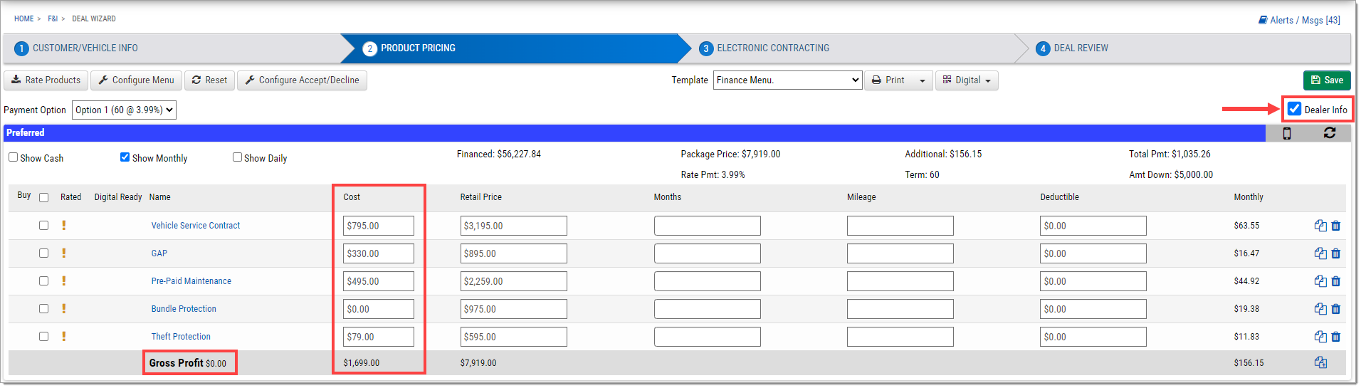Image resolution: width=1361 pixels, height=388 pixels.
Task: Click copy icon in Theft Protection row
Action: pyautogui.click(x=1320, y=337)
